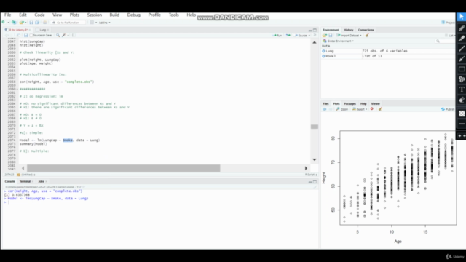Click the Publish button

pos(448,109)
